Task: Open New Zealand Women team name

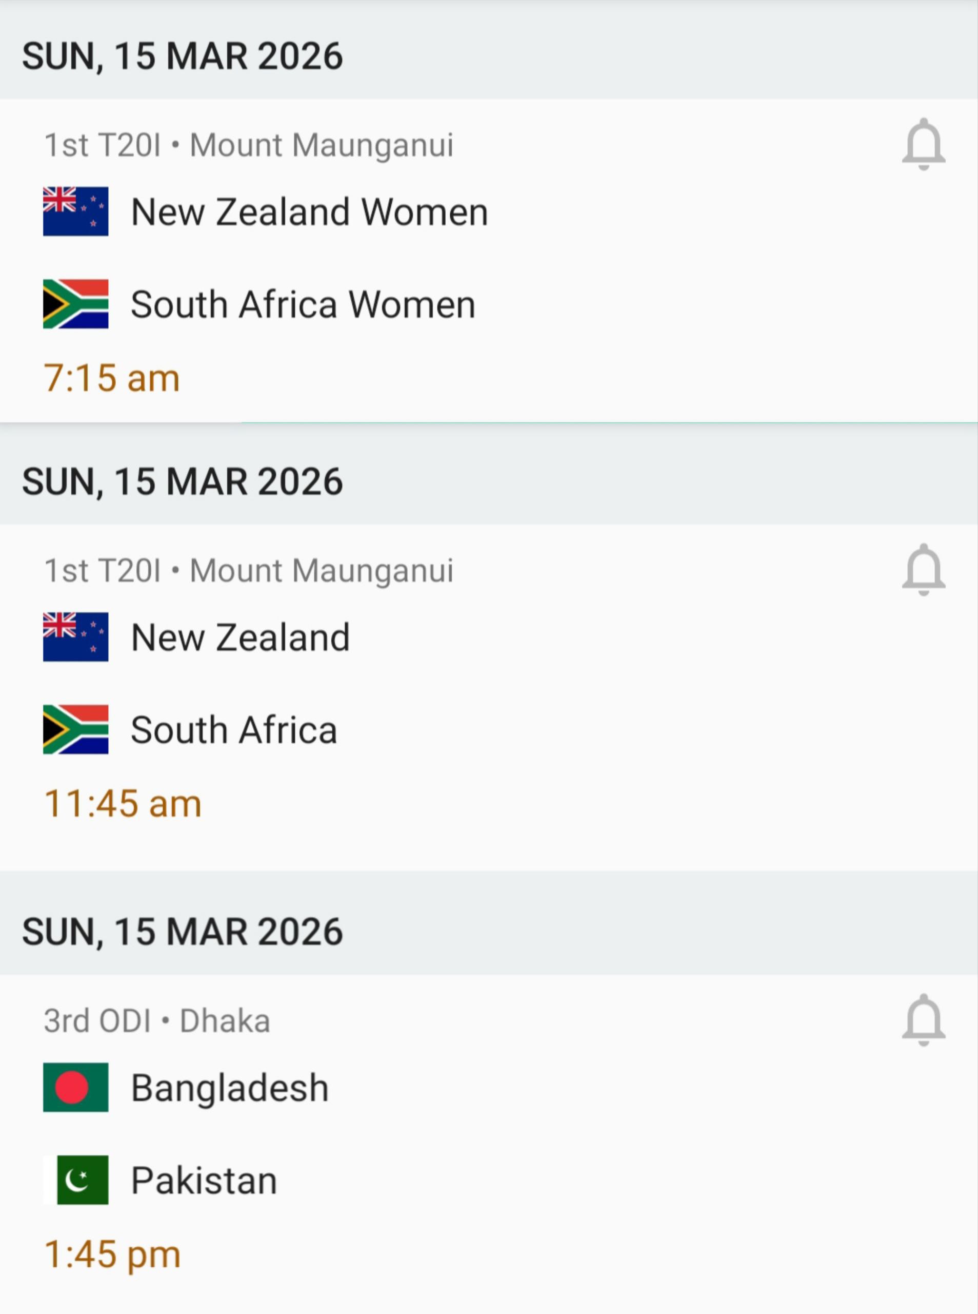Action: [309, 212]
